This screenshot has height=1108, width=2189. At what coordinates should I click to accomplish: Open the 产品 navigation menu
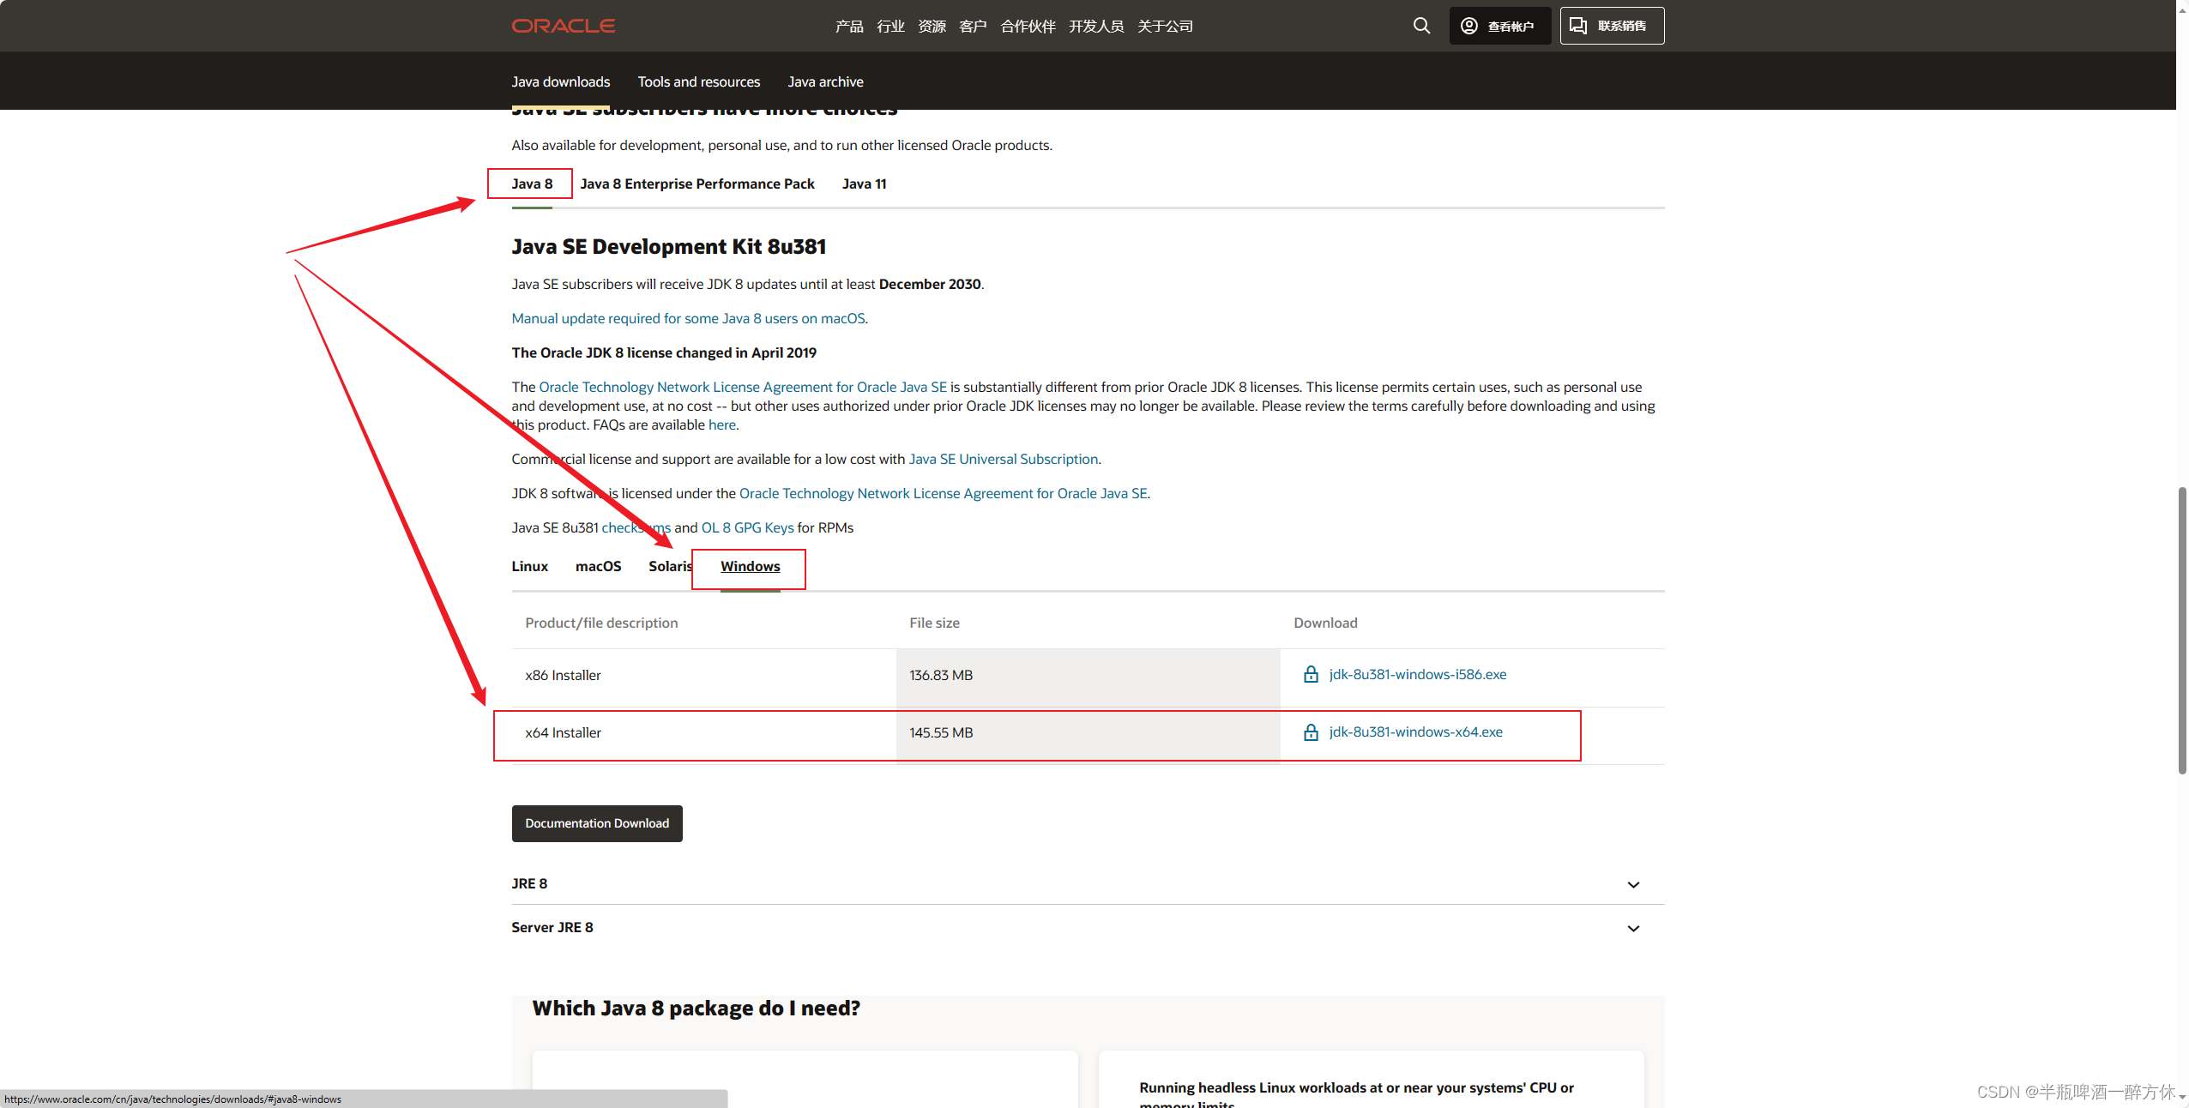point(849,26)
